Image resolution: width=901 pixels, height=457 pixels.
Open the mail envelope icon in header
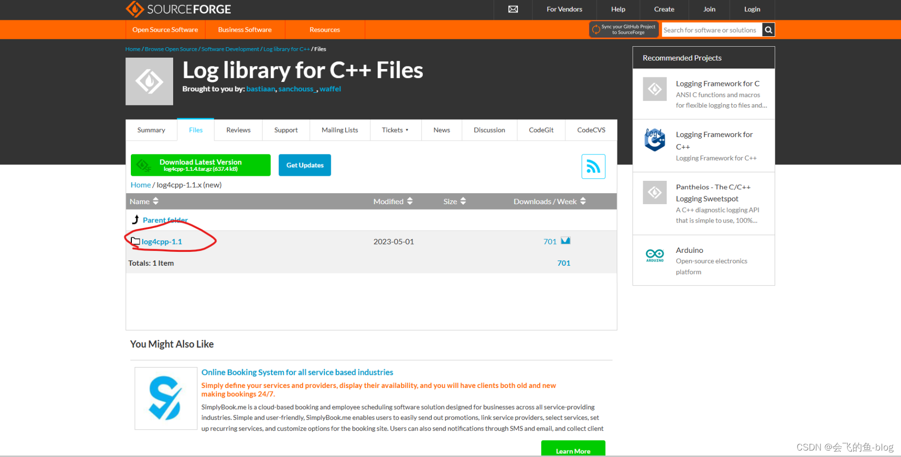point(513,9)
